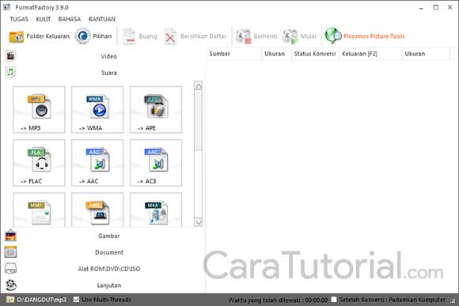
Task: Select the -> APE conversion icon
Action: (156, 110)
